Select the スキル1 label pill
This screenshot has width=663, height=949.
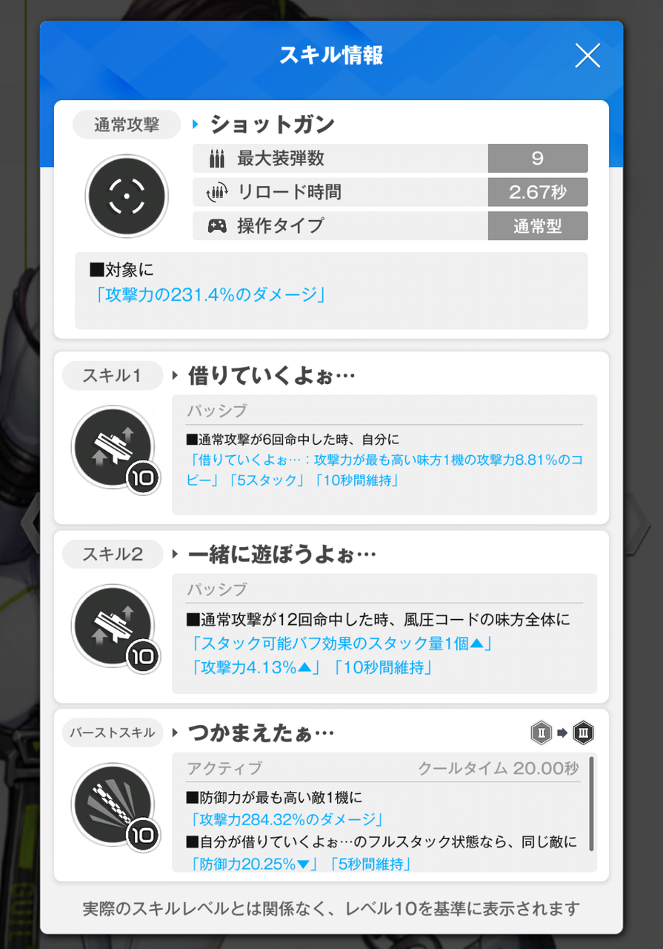coord(112,375)
